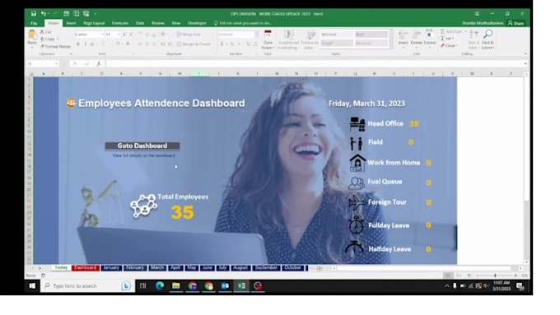Open the number format dropdown
Image resolution: width=560 pixels, height=315 pixels.
click(x=256, y=35)
